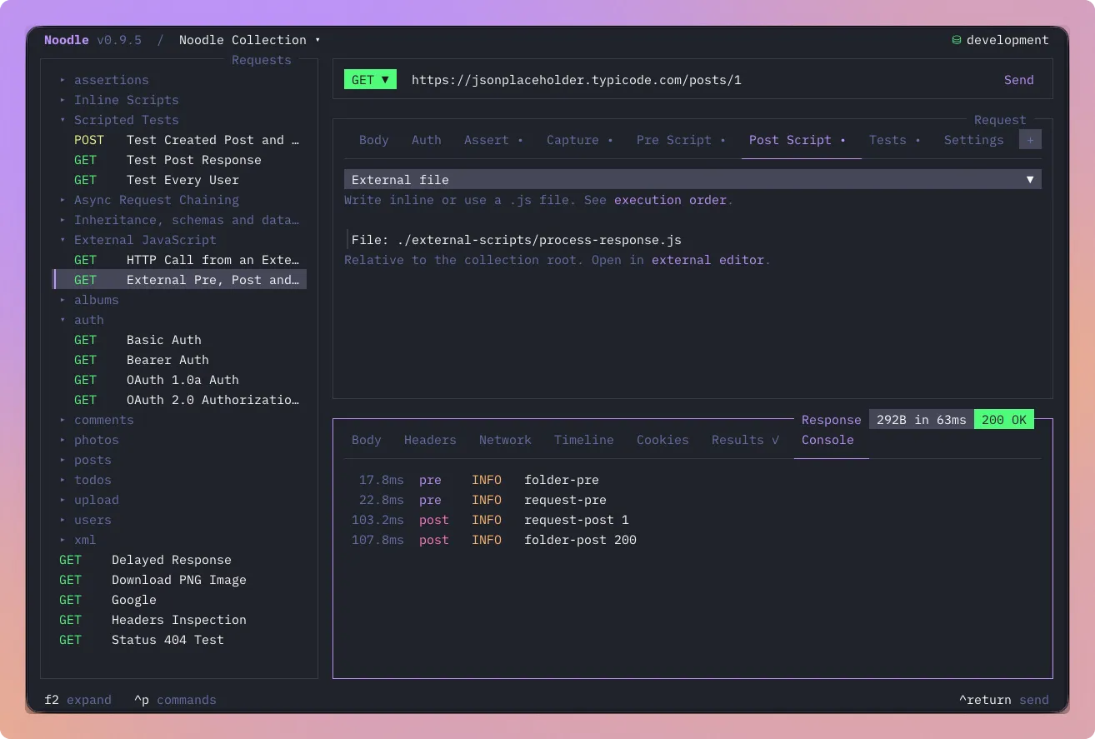Open the request Settings tab
Image resolution: width=1095 pixels, height=739 pixels.
tap(973, 140)
